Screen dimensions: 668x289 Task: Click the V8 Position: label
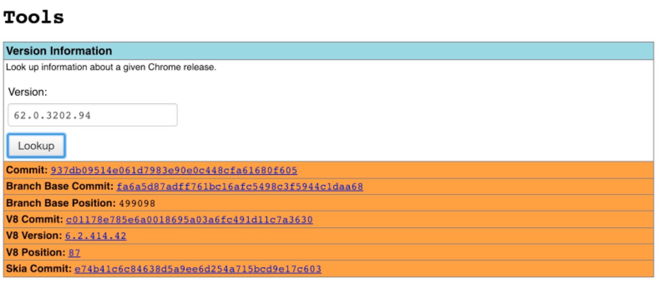coord(35,252)
